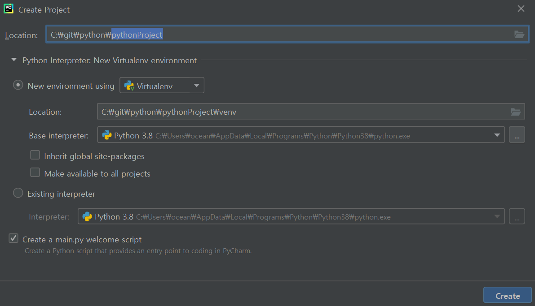Click the Virtualenv python icon in dropdown

(129, 86)
